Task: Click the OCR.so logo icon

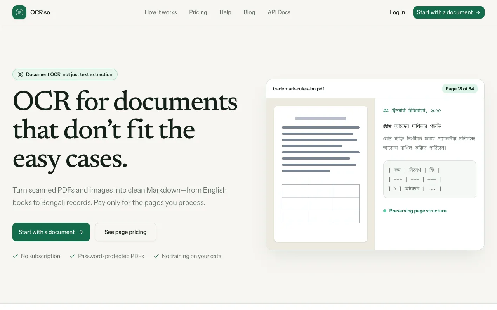Action: click(x=19, y=12)
